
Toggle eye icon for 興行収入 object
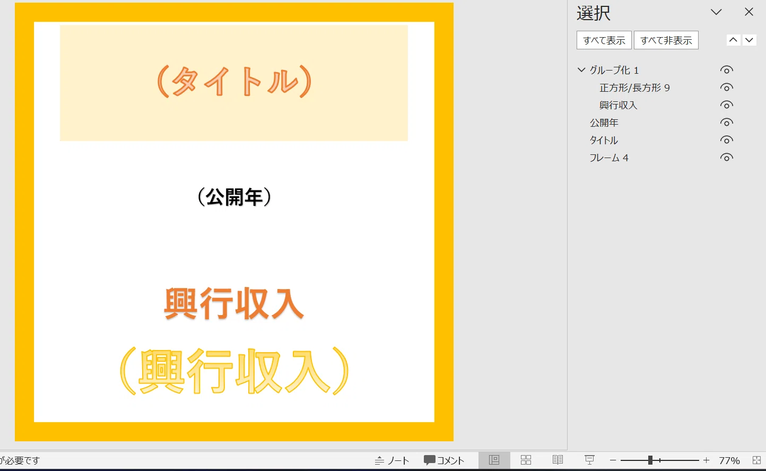pos(727,105)
